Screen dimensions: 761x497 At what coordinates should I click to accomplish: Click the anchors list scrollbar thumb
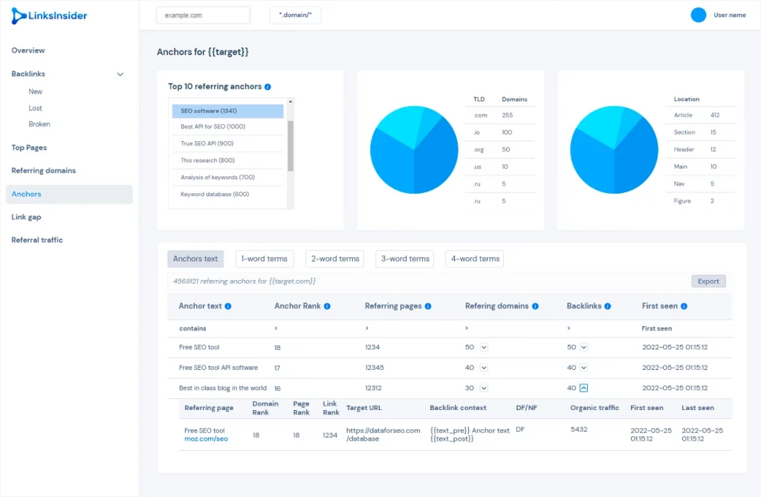[291, 146]
